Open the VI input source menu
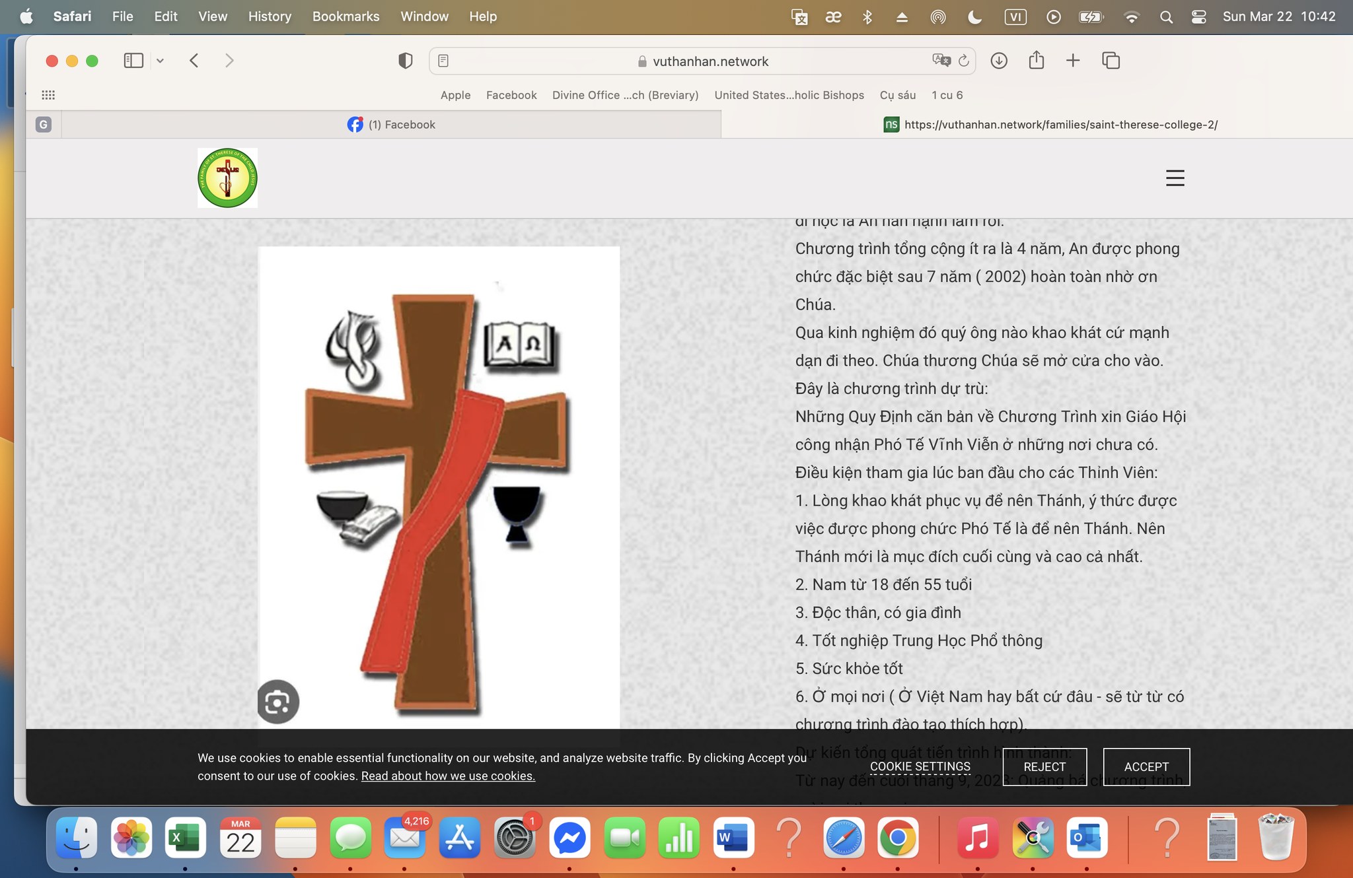The image size is (1353, 878). pyautogui.click(x=1015, y=17)
